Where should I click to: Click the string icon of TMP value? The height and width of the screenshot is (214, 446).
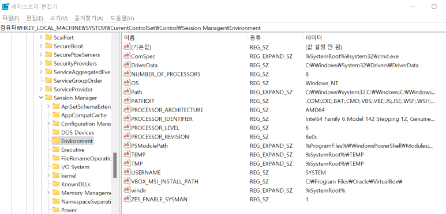tap(127, 163)
